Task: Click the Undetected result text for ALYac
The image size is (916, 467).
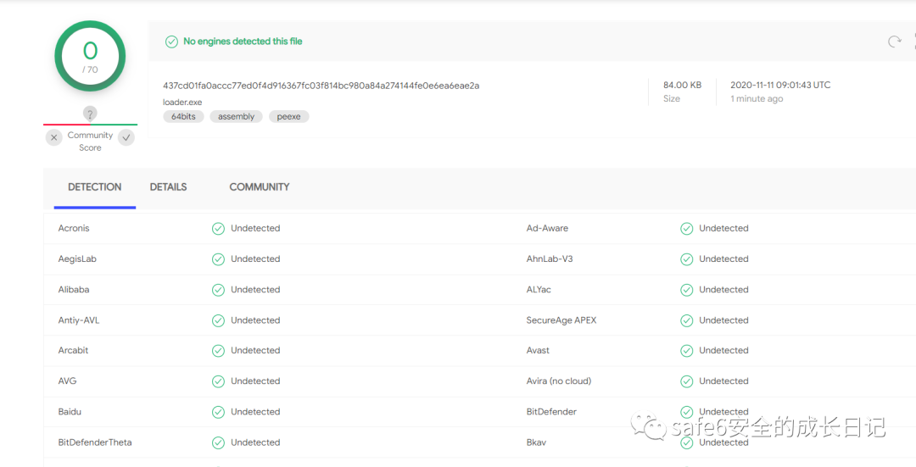Action: 723,290
